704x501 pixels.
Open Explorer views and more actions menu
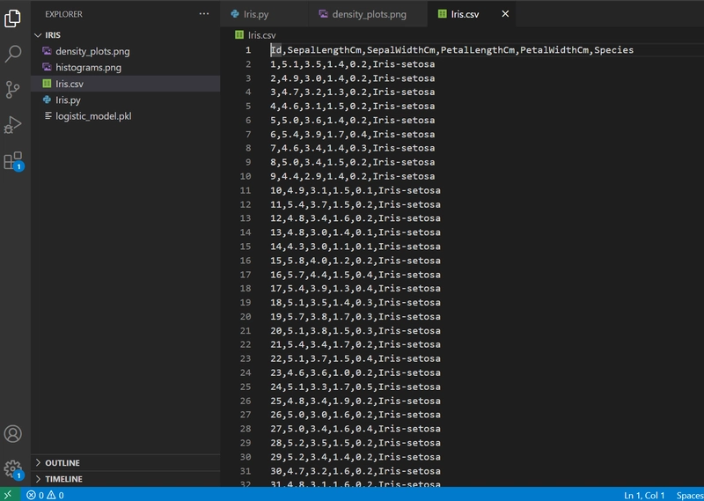[204, 14]
